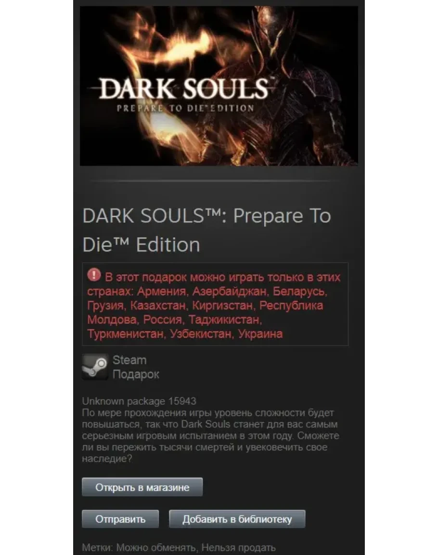
Task: Click the game description paragraph
Action: pos(211,436)
